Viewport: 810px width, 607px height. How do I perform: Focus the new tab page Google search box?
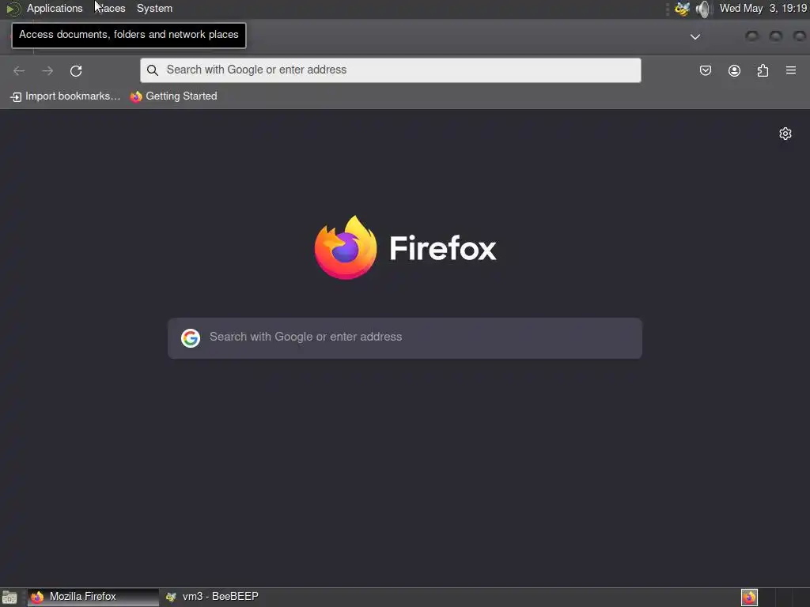pyautogui.click(x=405, y=338)
